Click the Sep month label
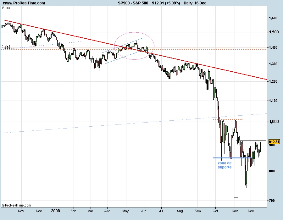 click(198, 211)
